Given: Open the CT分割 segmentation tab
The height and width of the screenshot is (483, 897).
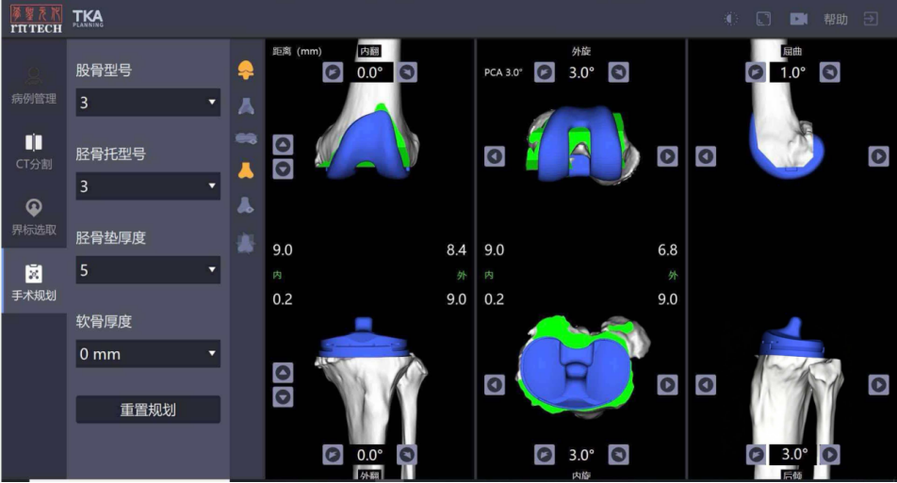Looking at the screenshot, I should [34, 152].
